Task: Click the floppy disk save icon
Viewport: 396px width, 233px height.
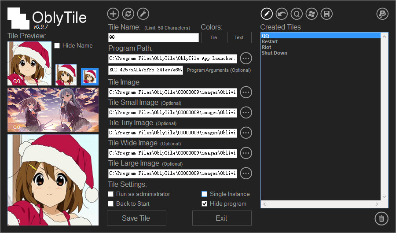Action: click(x=326, y=14)
